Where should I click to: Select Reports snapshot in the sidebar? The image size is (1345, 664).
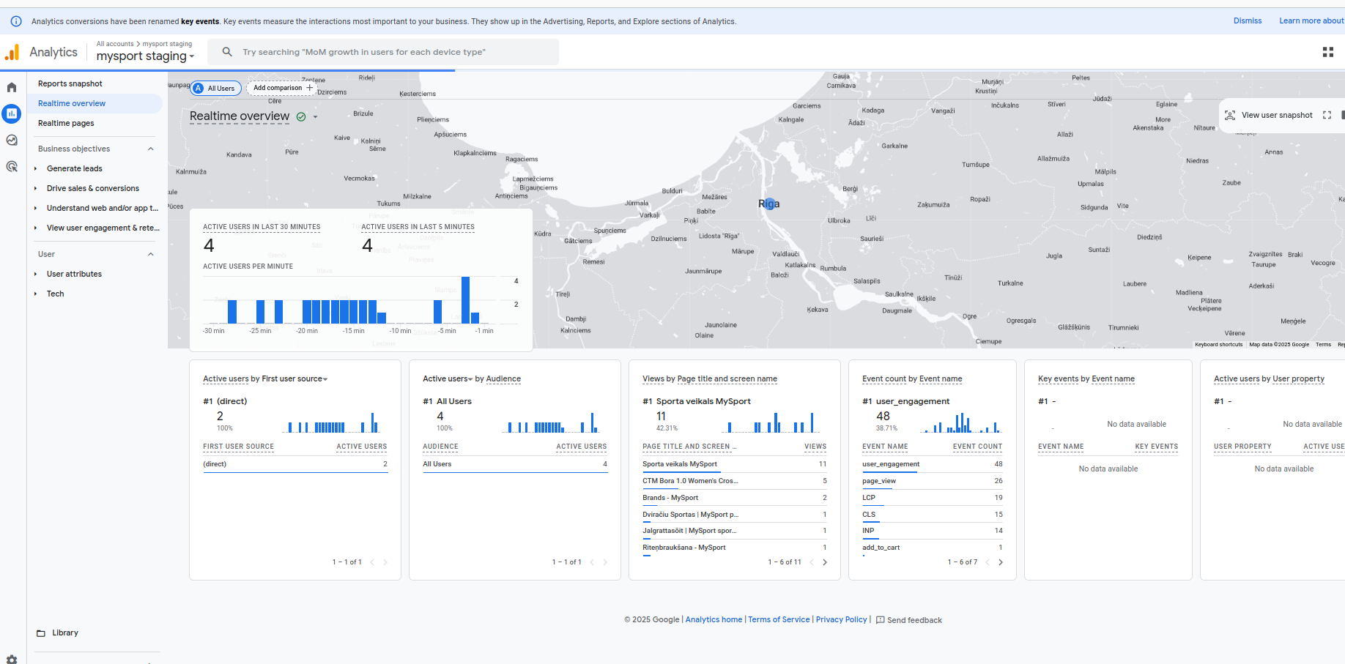coord(70,83)
